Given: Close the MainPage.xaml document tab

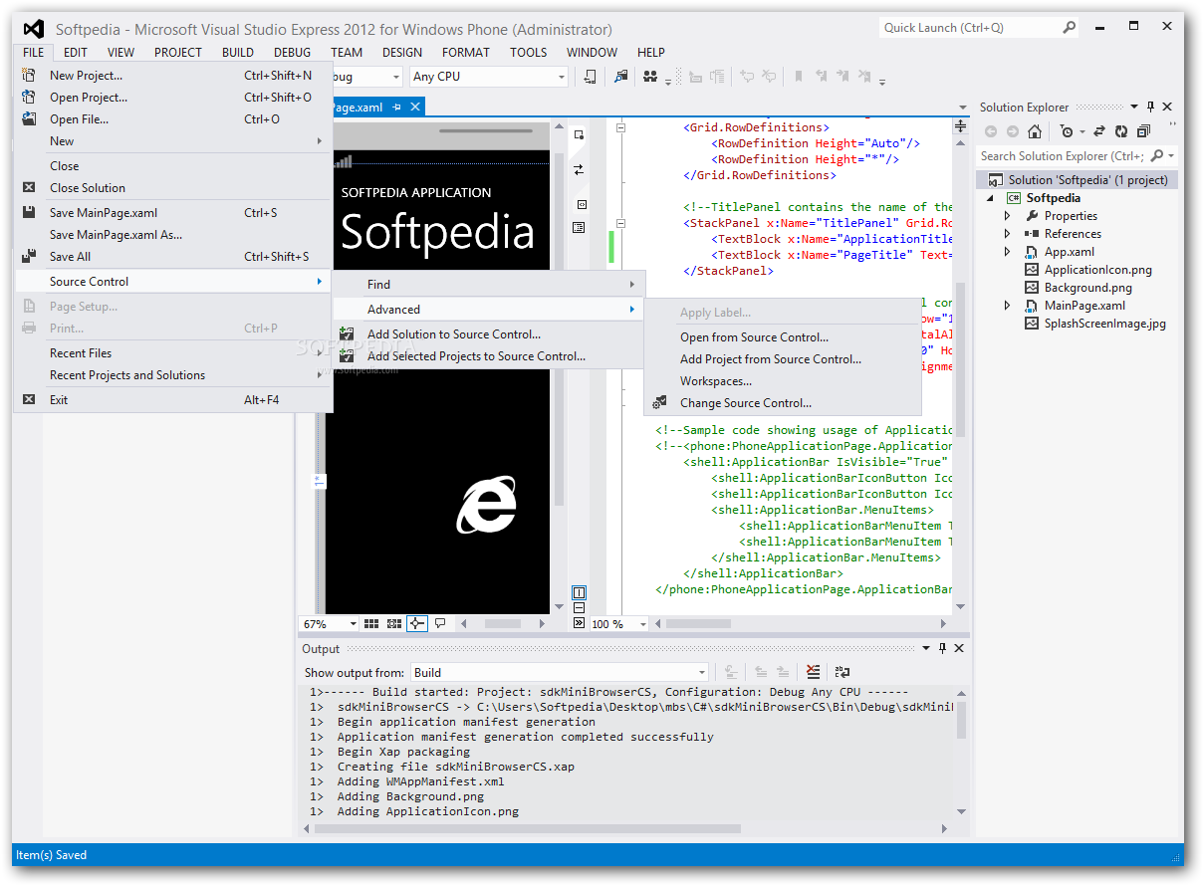Looking at the screenshot, I should [415, 107].
